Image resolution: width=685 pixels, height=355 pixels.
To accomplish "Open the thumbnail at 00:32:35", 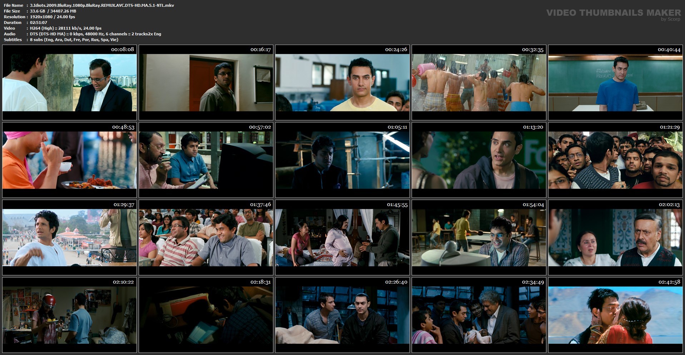I will (479, 82).
